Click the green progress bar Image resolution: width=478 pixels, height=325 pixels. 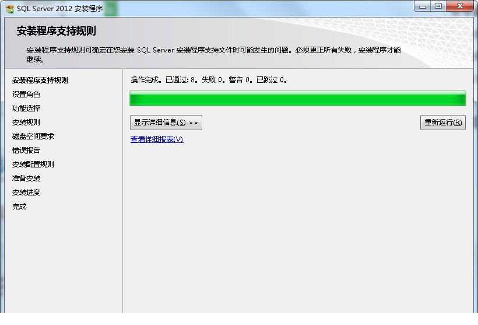click(x=297, y=98)
